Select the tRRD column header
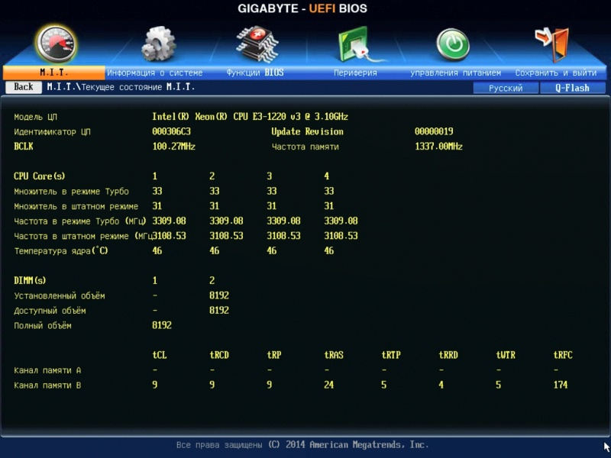The width and height of the screenshot is (611, 458). (x=448, y=355)
